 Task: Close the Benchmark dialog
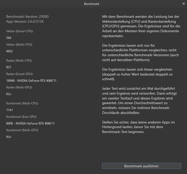pyautogui.click(x=184, y=4)
